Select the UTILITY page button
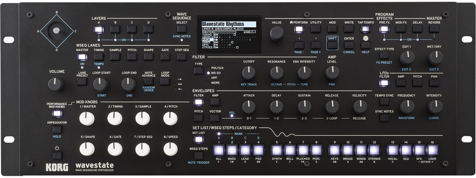Viewport: 476px width, 178px height. (316, 29)
